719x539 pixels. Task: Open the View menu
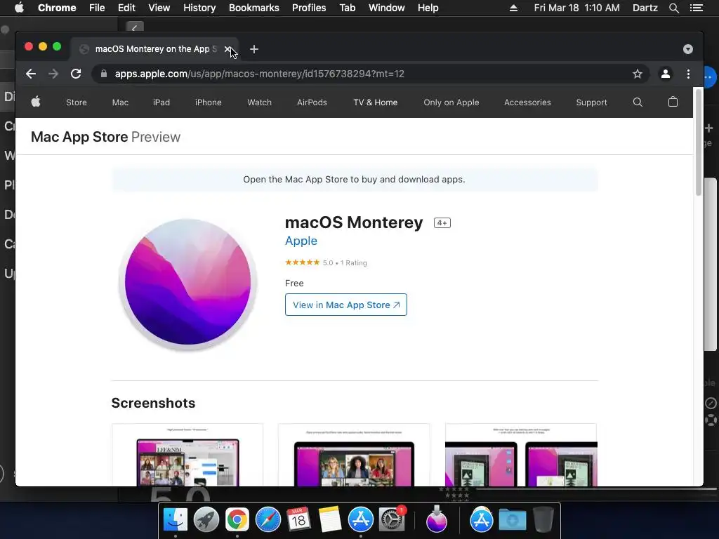click(159, 8)
